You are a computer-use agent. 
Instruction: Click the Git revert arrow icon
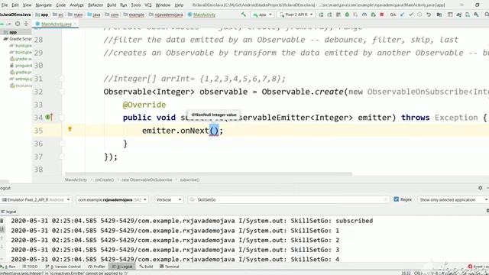(x=429, y=15)
